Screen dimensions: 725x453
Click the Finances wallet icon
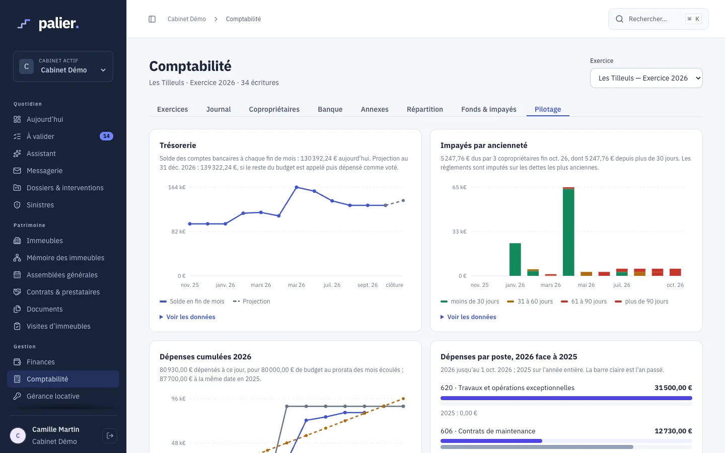click(17, 362)
